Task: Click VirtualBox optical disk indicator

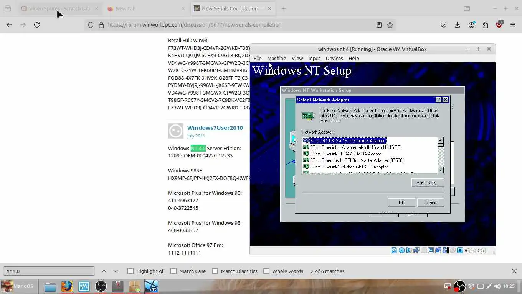Action: click(x=401, y=250)
